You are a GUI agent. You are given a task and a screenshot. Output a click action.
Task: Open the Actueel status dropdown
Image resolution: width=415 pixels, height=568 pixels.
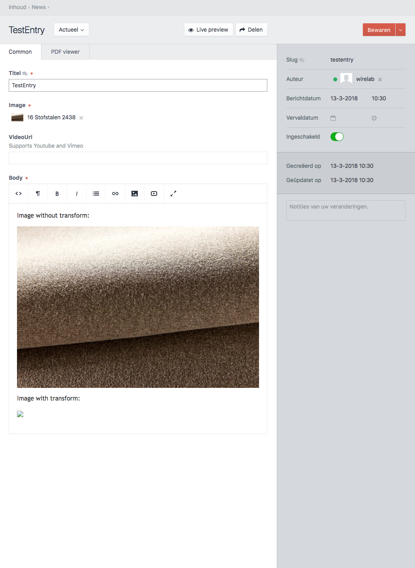click(71, 29)
